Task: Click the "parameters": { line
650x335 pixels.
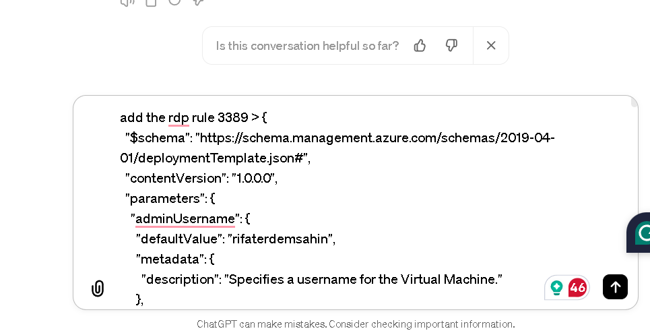Action: pyautogui.click(x=170, y=198)
